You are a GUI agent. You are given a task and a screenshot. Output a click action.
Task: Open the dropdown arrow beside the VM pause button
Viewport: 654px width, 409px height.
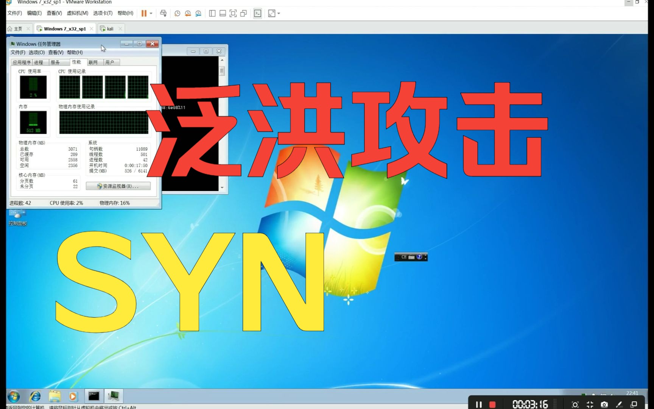(151, 13)
